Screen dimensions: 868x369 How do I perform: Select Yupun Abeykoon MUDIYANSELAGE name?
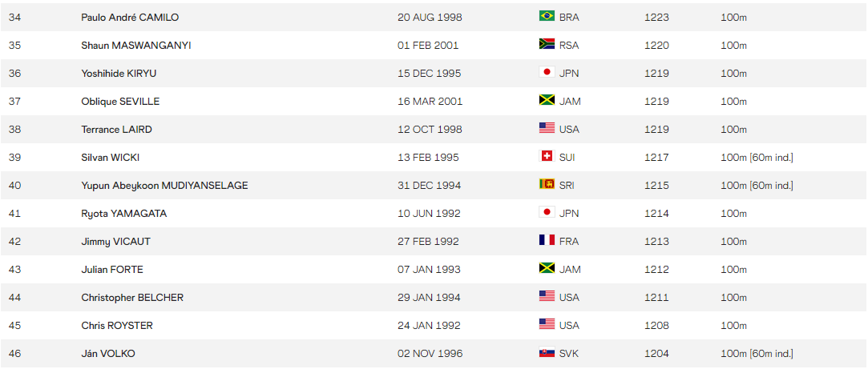pos(164,186)
